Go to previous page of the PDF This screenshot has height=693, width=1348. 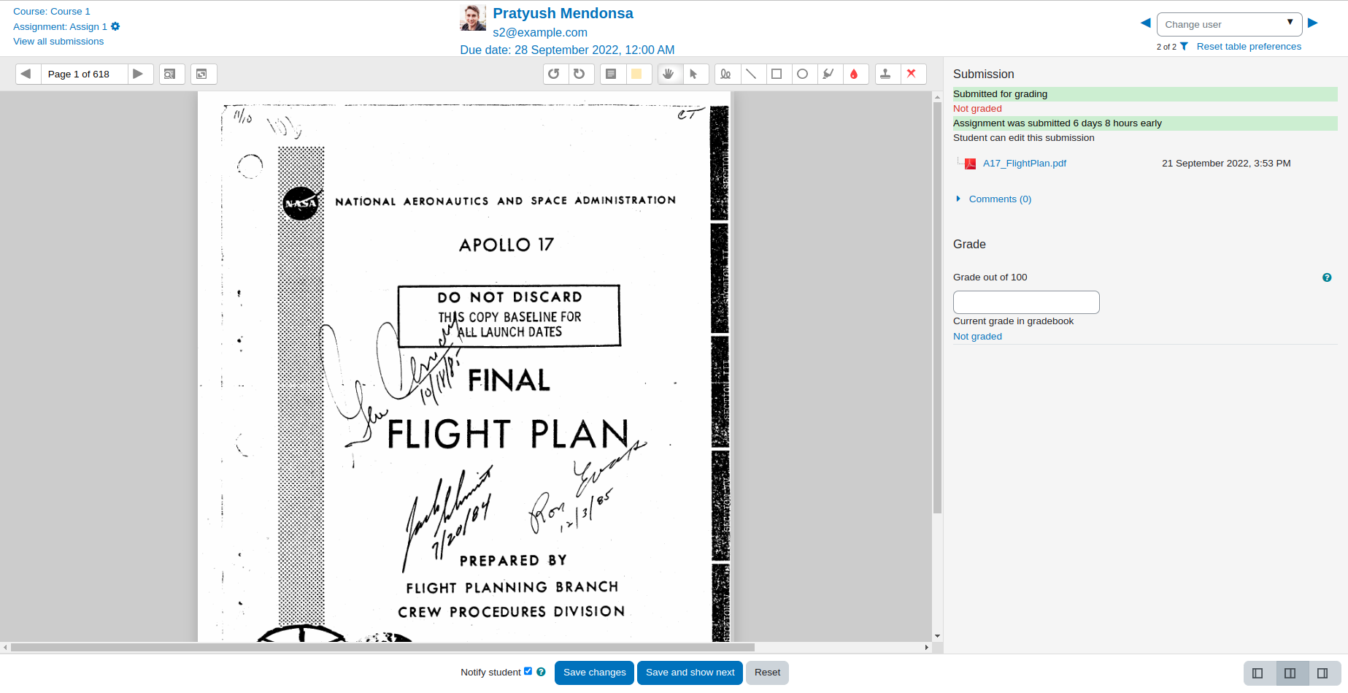point(28,74)
